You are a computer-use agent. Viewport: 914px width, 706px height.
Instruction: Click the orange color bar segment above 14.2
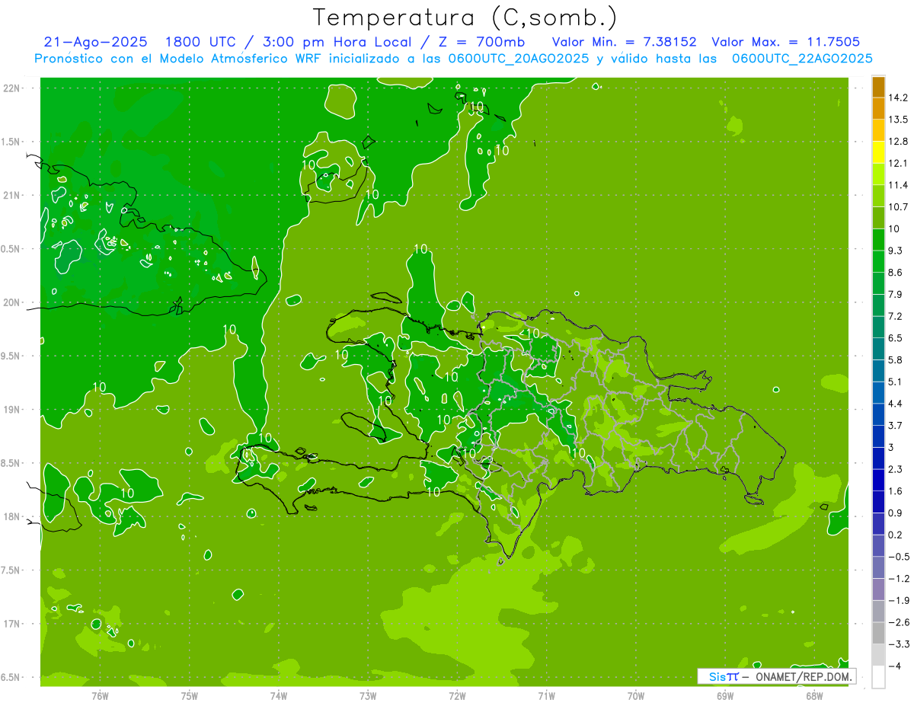point(878,87)
